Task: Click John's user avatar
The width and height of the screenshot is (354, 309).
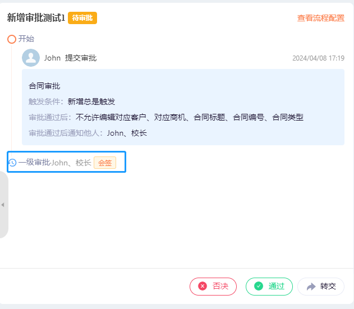Action: pyautogui.click(x=31, y=58)
